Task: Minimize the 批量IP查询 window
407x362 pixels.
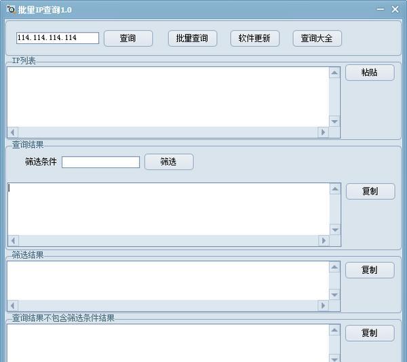Action: (381, 9)
